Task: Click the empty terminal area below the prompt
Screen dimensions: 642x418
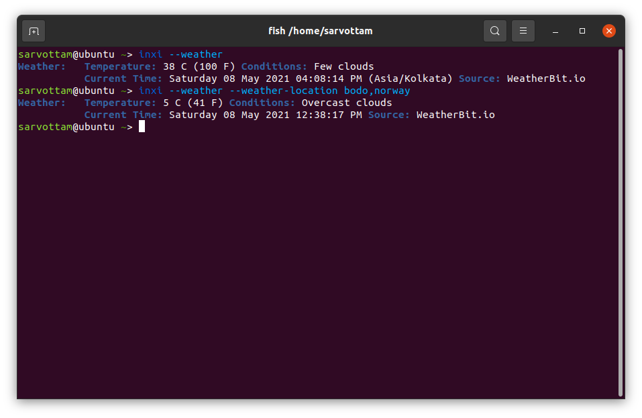Action: click(x=315, y=268)
